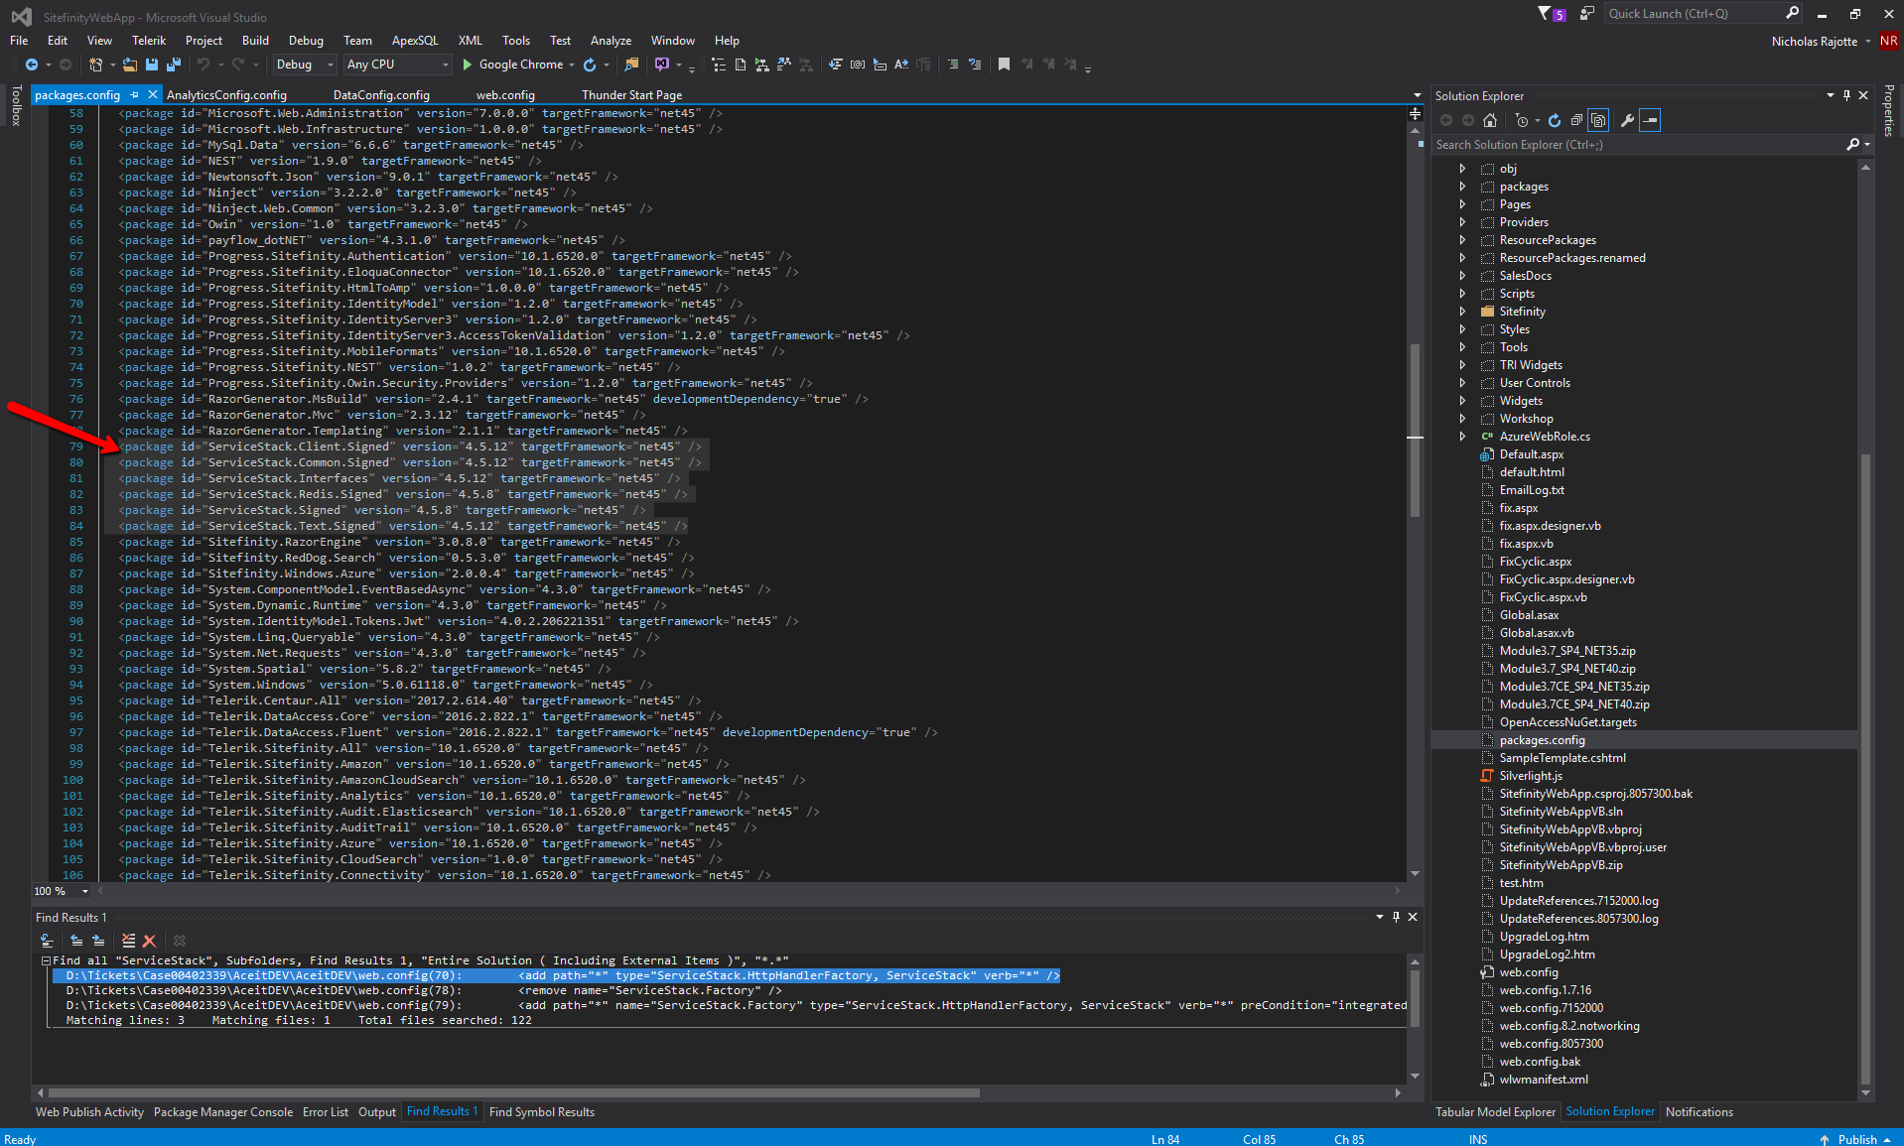
Task: Open the Any CPU platform dropdown
Action: (x=398, y=64)
